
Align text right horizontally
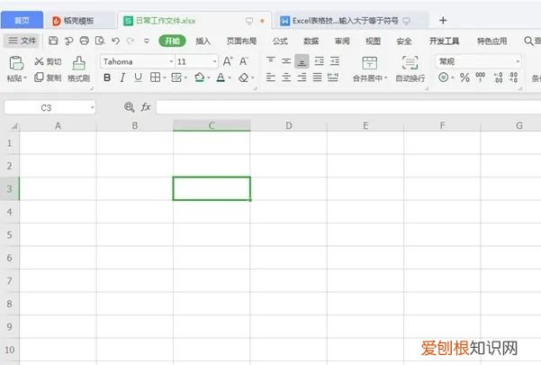click(302, 77)
